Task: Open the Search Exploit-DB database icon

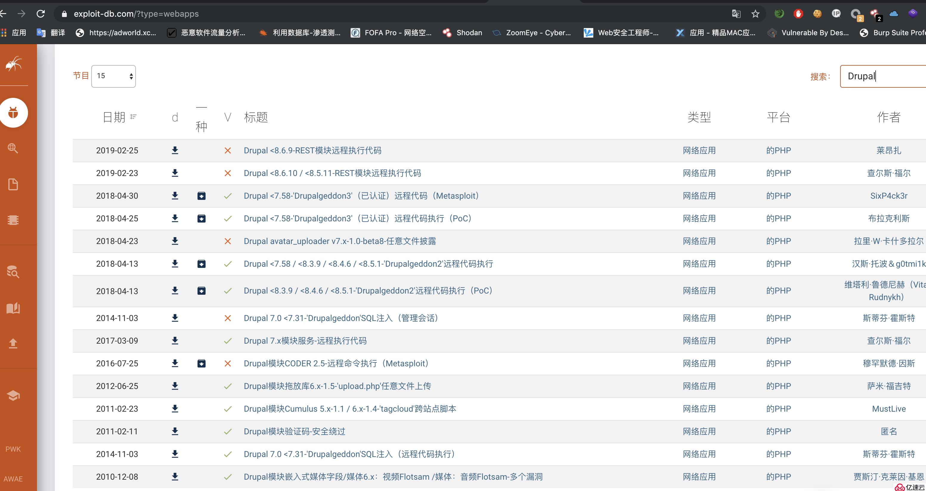Action: click(13, 271)
